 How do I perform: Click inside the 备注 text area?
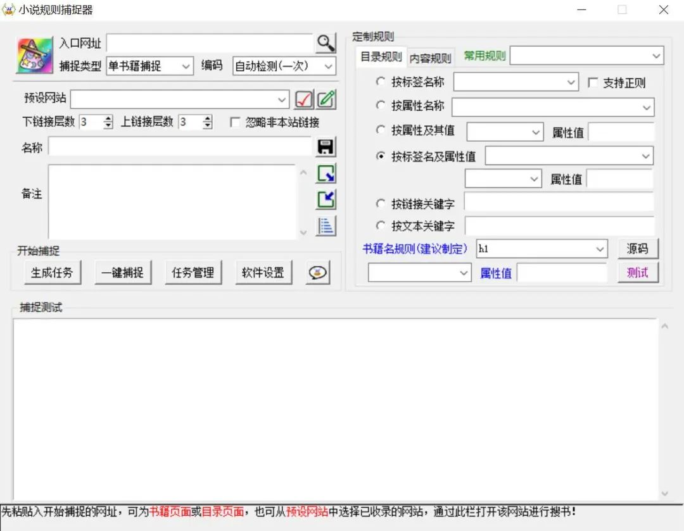click(x=172, y=202)
